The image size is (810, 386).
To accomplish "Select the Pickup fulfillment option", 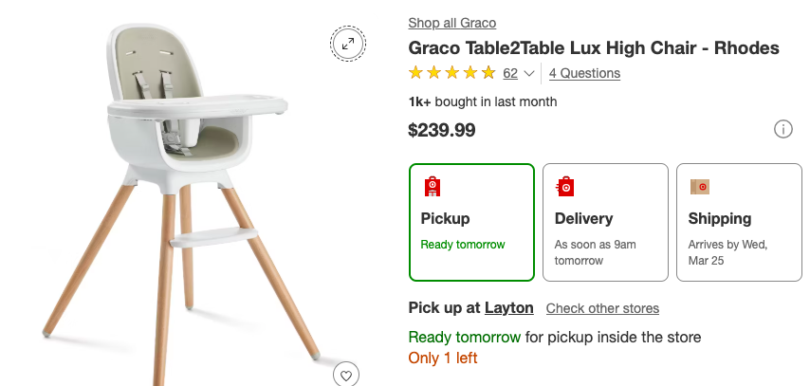I will (471, 223).
